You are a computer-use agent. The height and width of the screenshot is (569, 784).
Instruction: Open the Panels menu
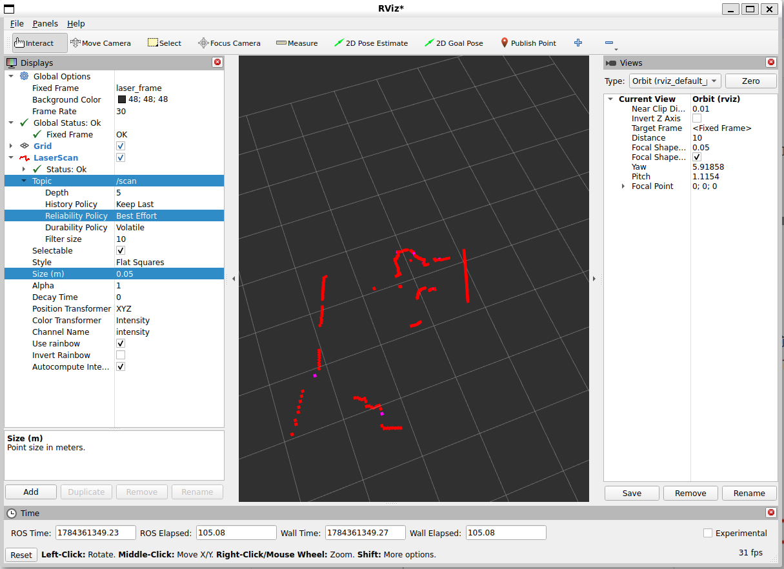tap(45, 23)
